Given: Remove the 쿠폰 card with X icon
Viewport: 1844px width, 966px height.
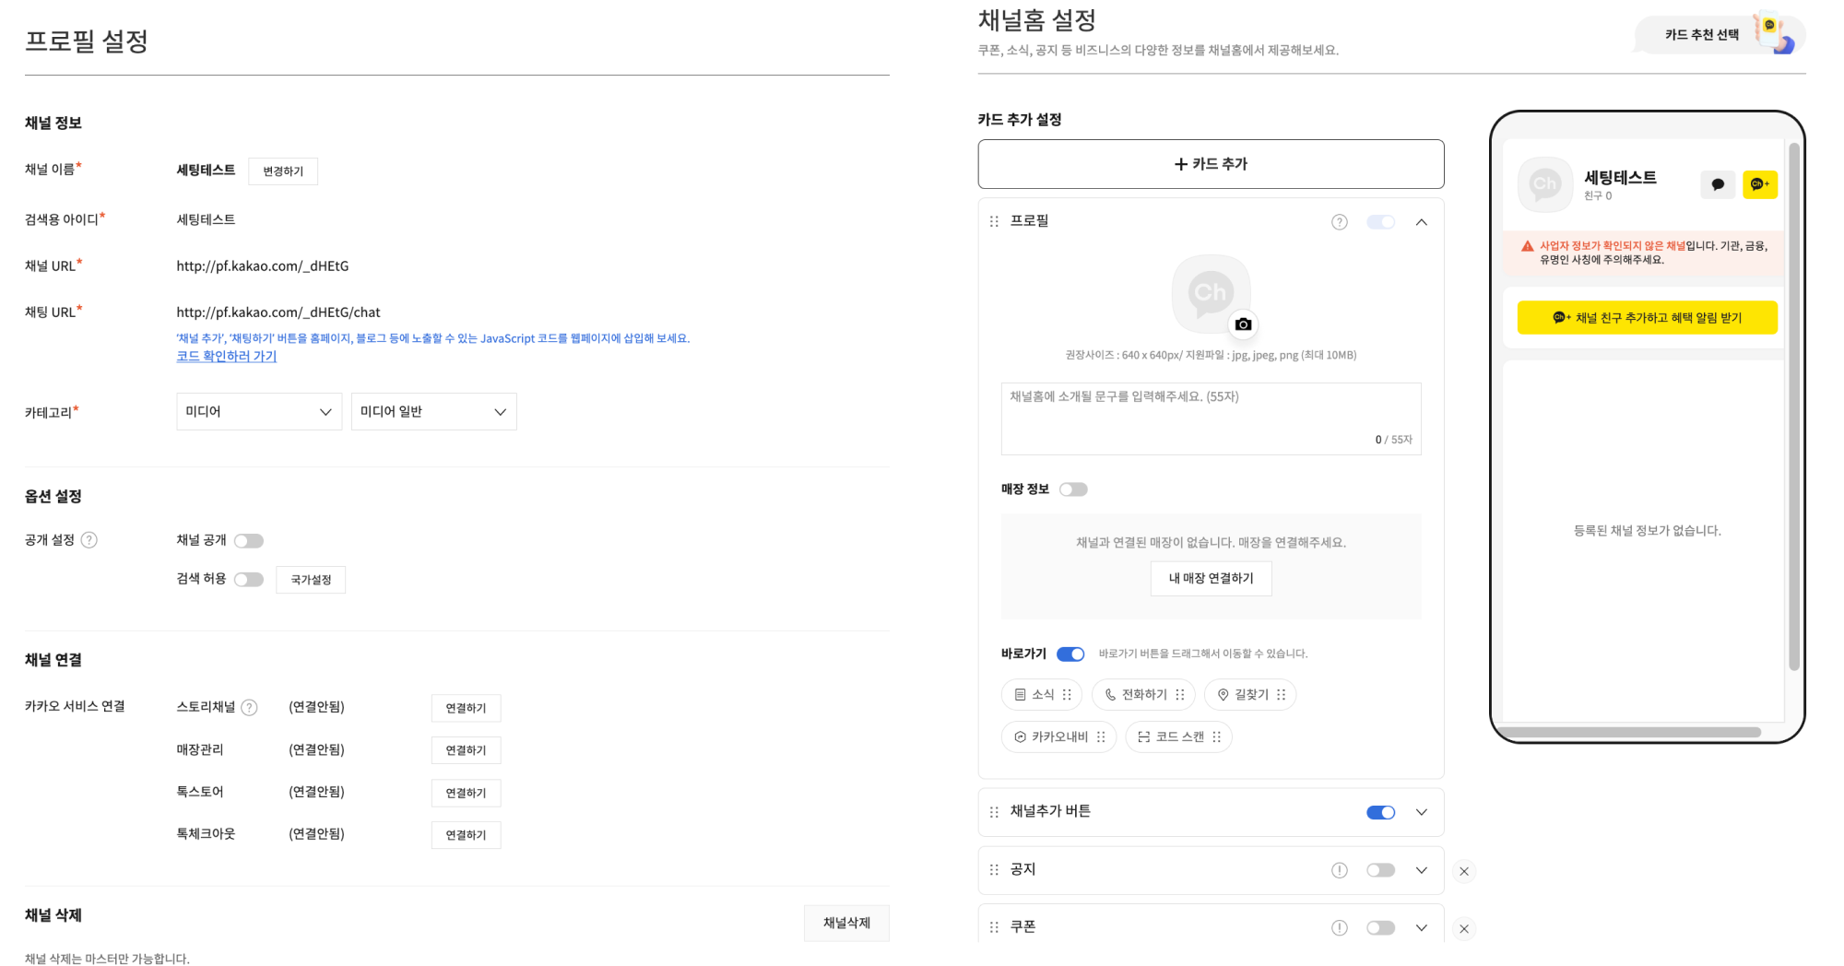Looking at the screenshot, I should click(x=1464, y=928).
